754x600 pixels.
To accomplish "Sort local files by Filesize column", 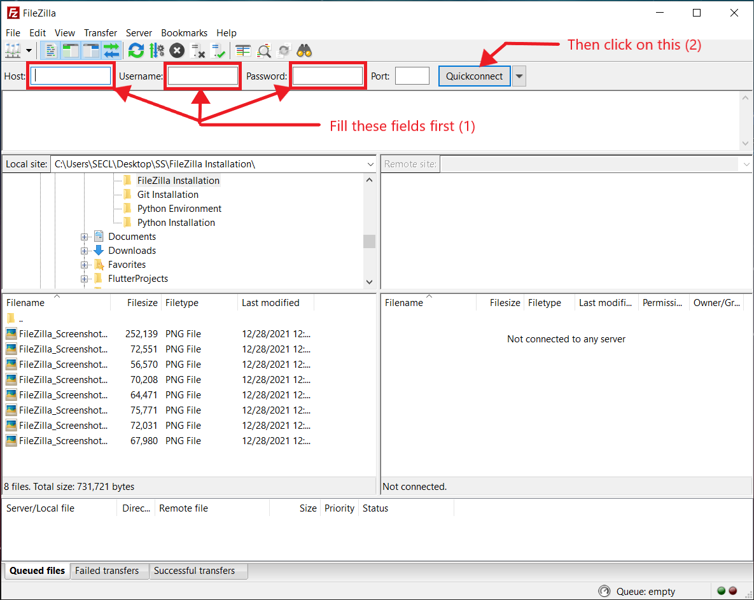I will click(x=136, y=302).
